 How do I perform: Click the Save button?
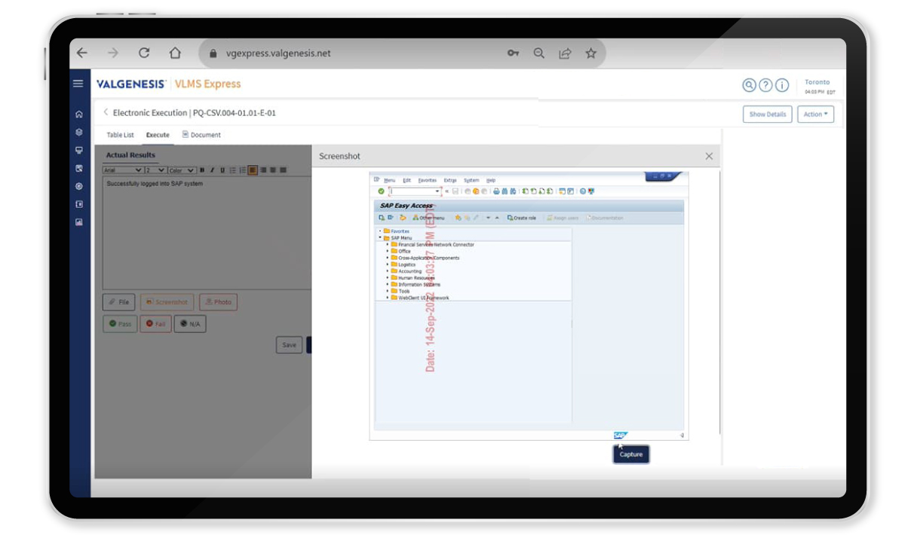point(289,345)
